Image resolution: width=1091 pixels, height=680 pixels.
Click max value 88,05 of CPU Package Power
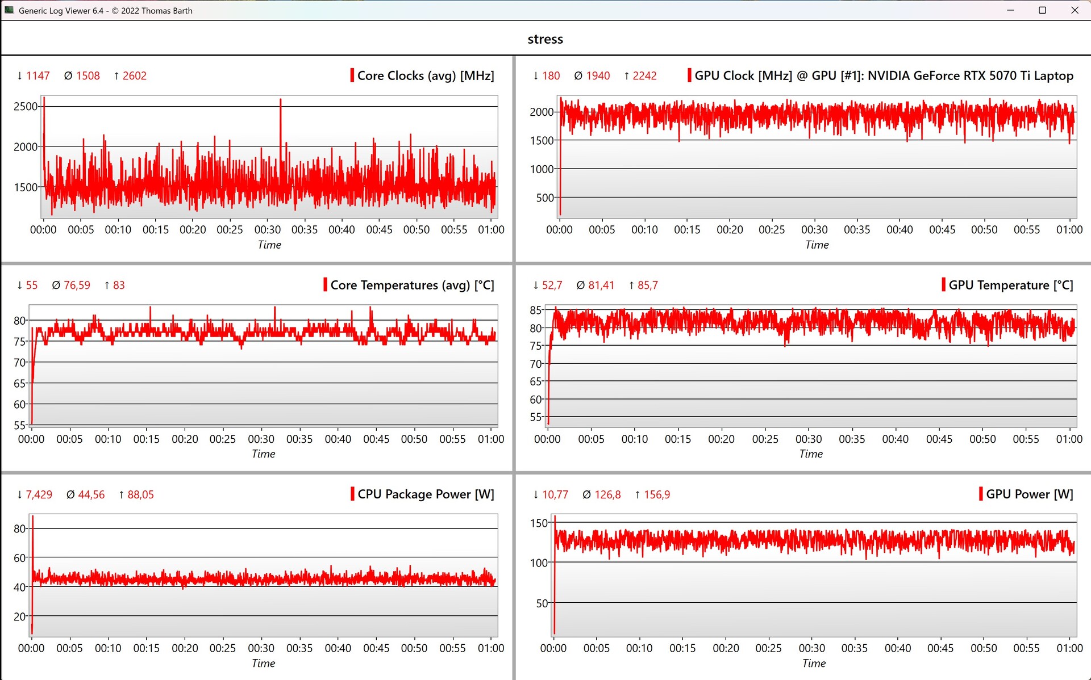tap(140, 494)
